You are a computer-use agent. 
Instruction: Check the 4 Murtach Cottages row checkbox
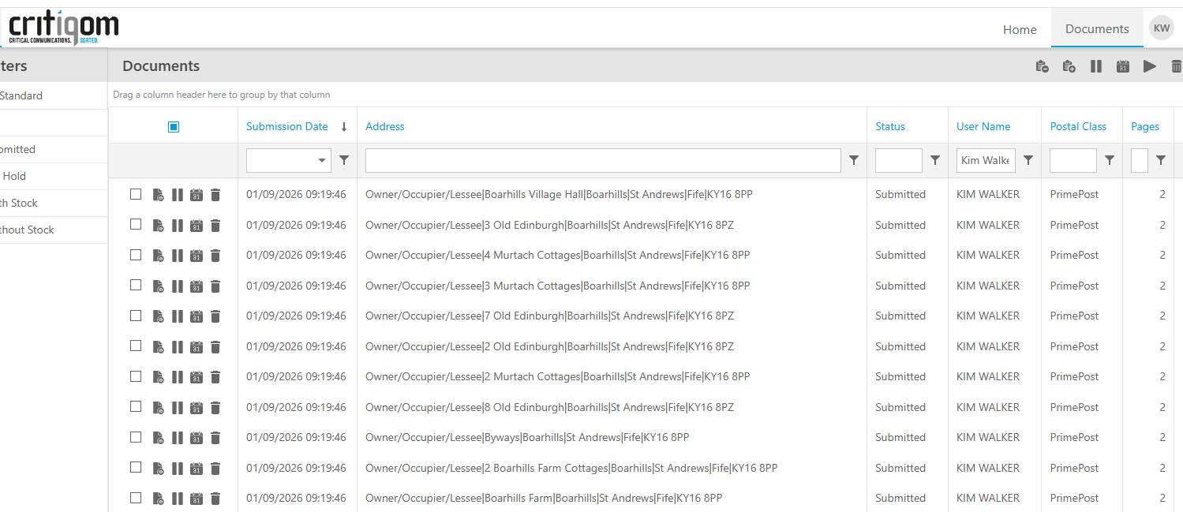coord(136,255)
